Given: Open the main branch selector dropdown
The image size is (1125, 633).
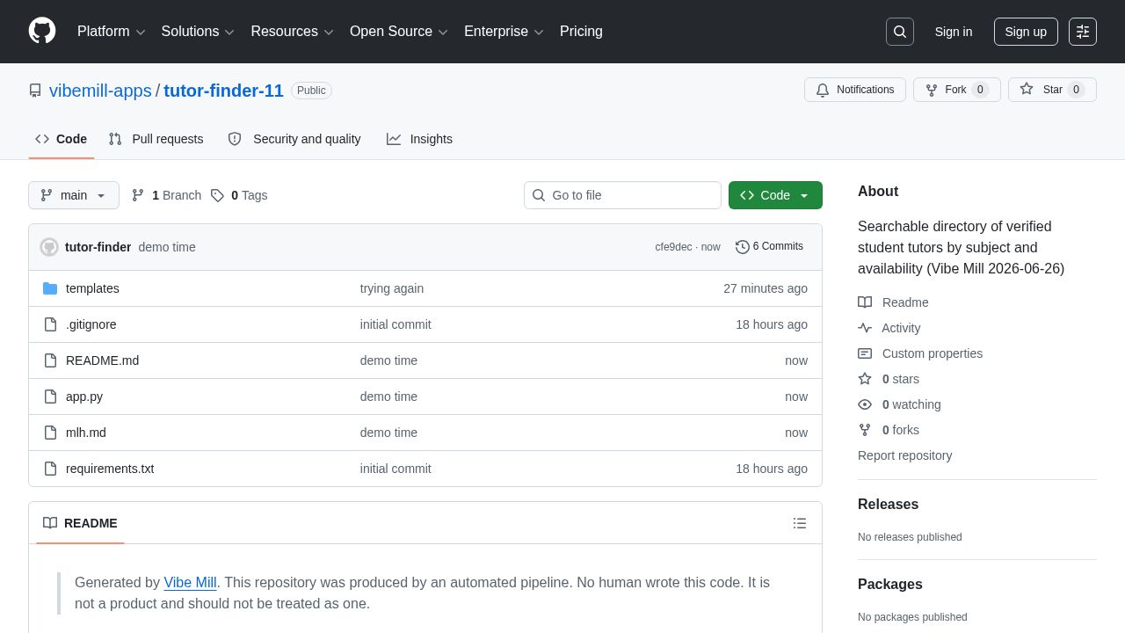Looking at the screenshot, I should pos(74,195).
